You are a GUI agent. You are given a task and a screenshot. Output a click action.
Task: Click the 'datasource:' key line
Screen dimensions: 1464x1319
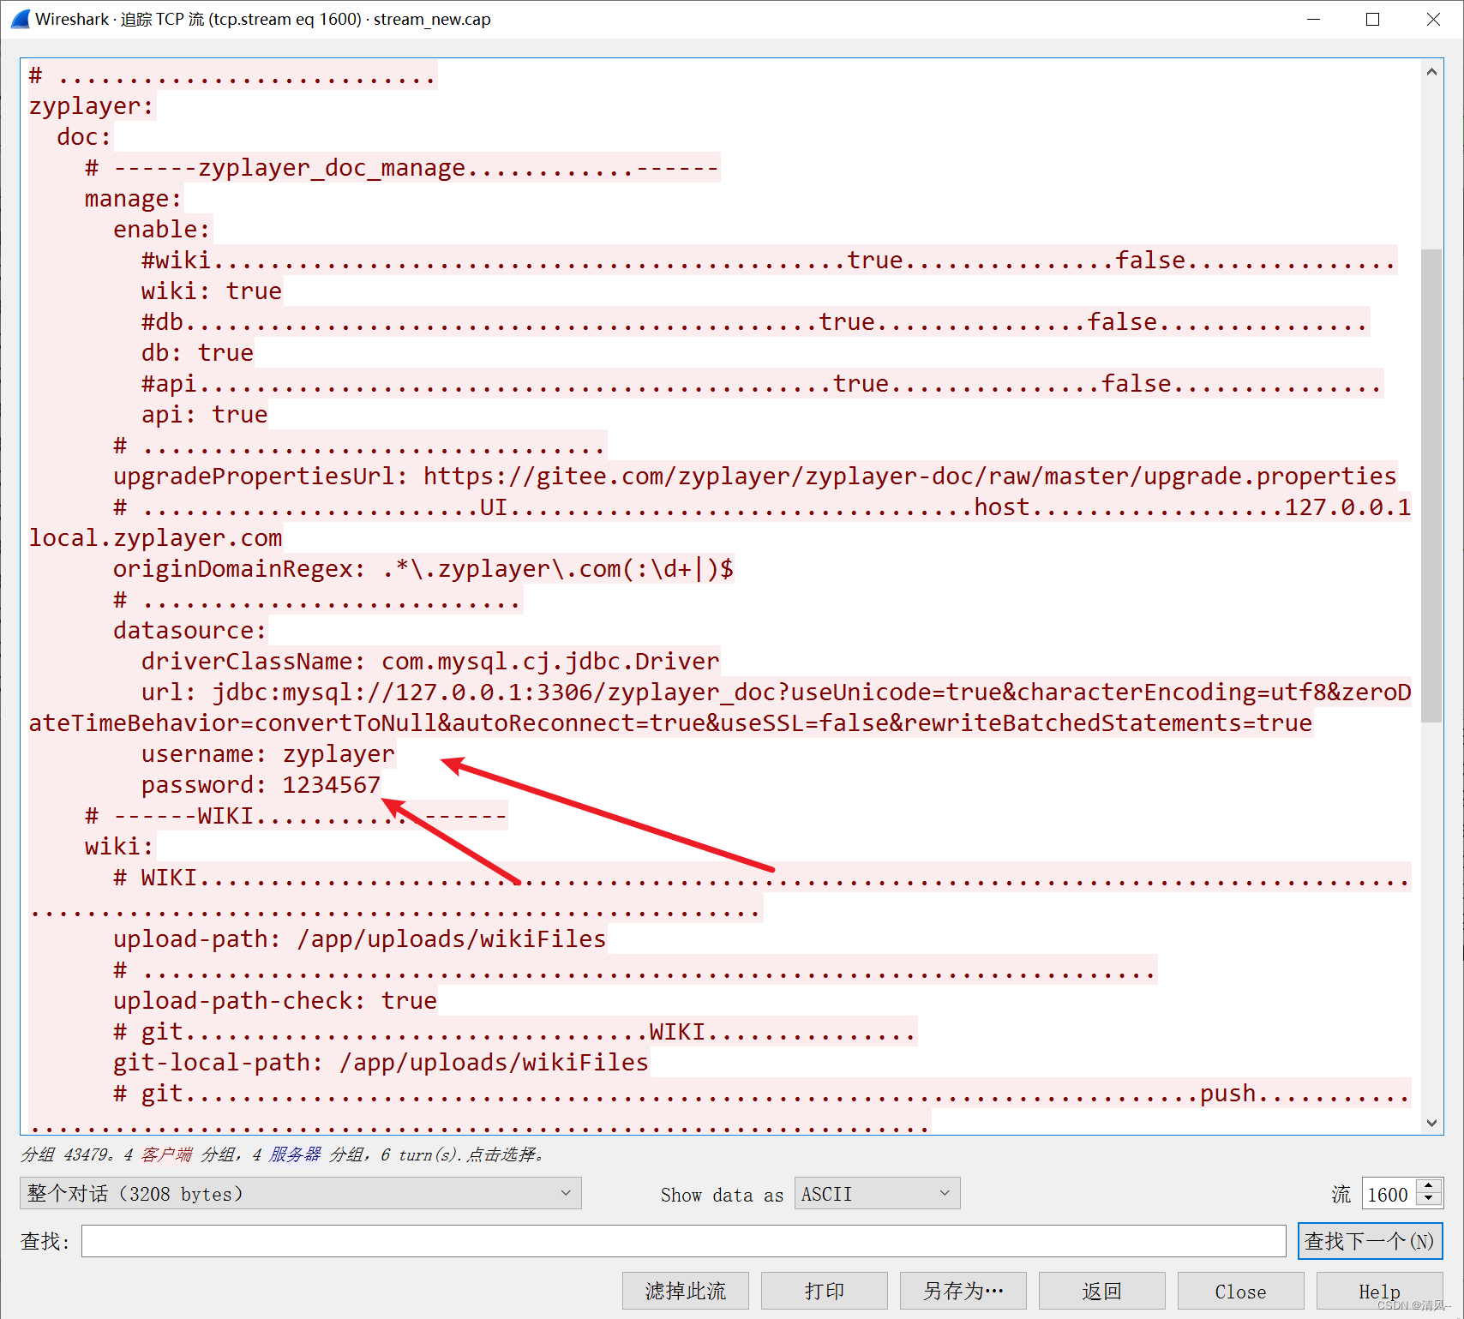(190, 631)
